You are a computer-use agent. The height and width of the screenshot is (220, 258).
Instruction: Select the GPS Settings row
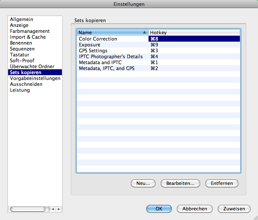[x=93, y=50]
